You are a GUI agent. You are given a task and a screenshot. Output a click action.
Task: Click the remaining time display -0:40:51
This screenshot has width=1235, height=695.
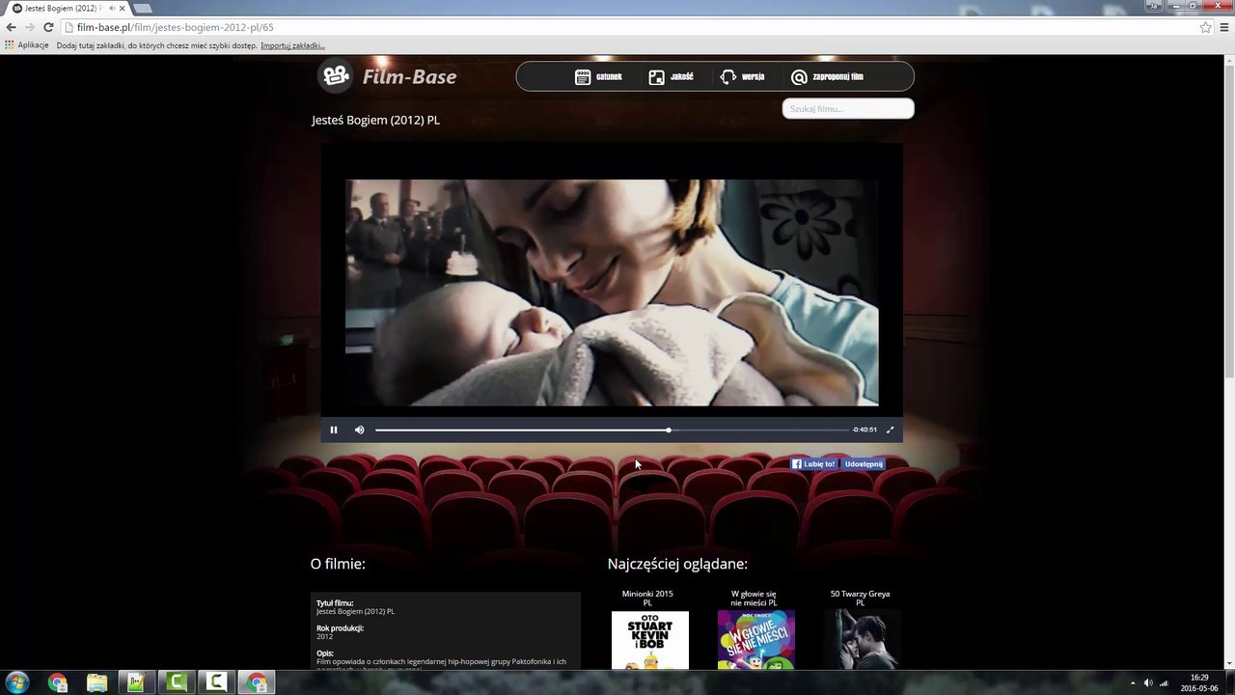click(864, 430)
